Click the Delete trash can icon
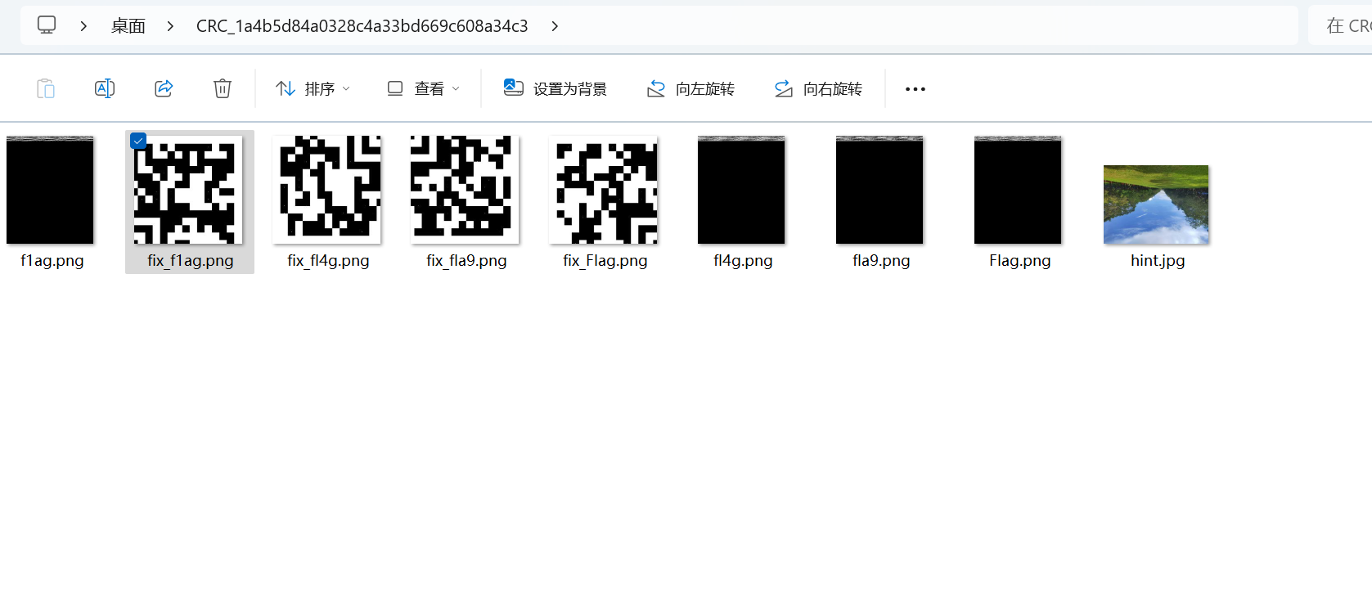 tap(223, 88)
